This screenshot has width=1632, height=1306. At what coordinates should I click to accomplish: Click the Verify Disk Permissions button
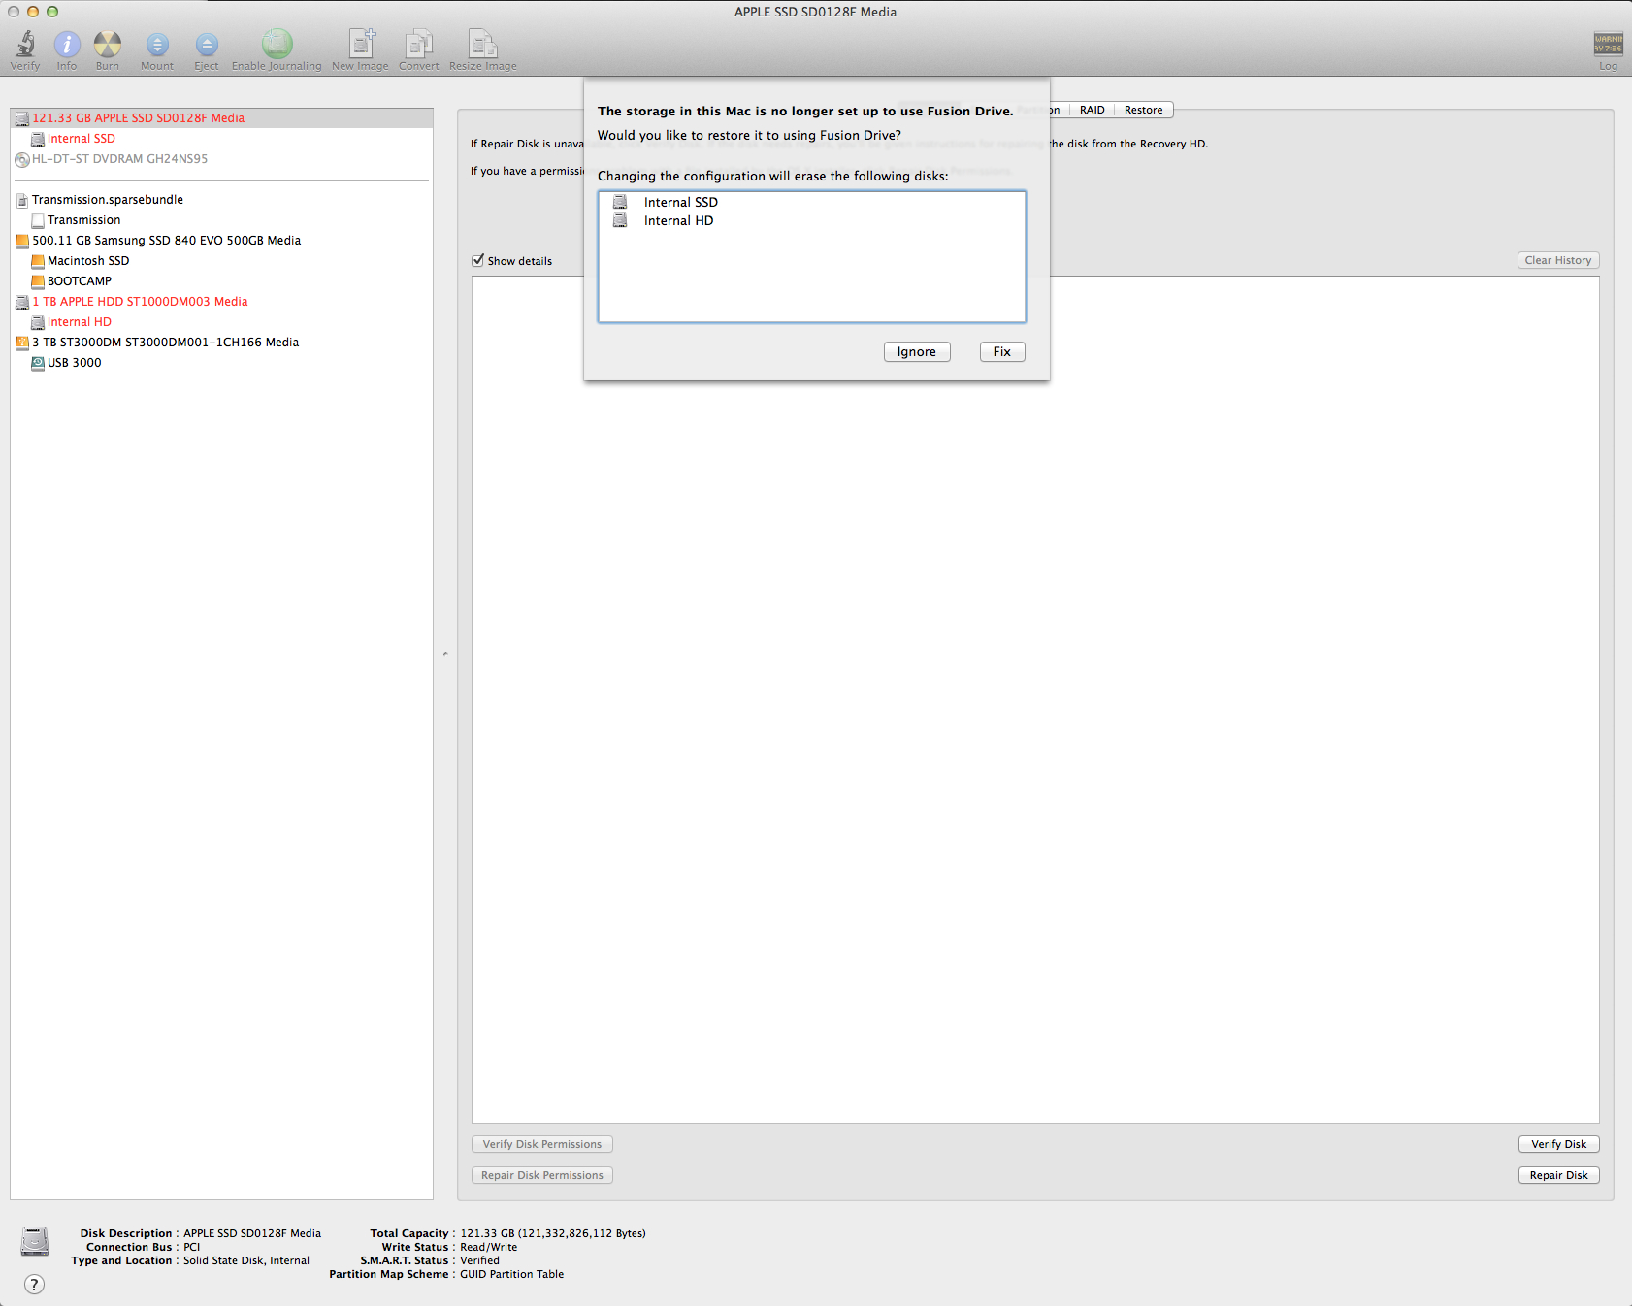[542, 1144]
